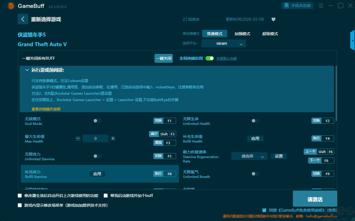This screenshot has width=355, height=221.
Task: Click the vertical scrollbar of the buff list
Action: [x=336, y=93]
